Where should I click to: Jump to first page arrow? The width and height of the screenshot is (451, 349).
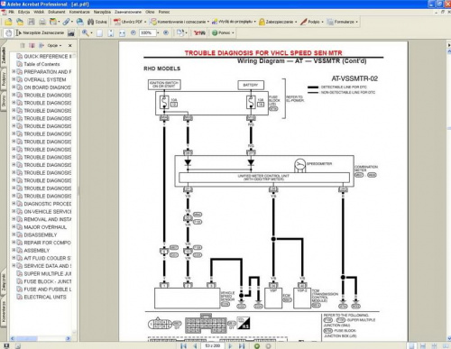[x=183, y=345]
